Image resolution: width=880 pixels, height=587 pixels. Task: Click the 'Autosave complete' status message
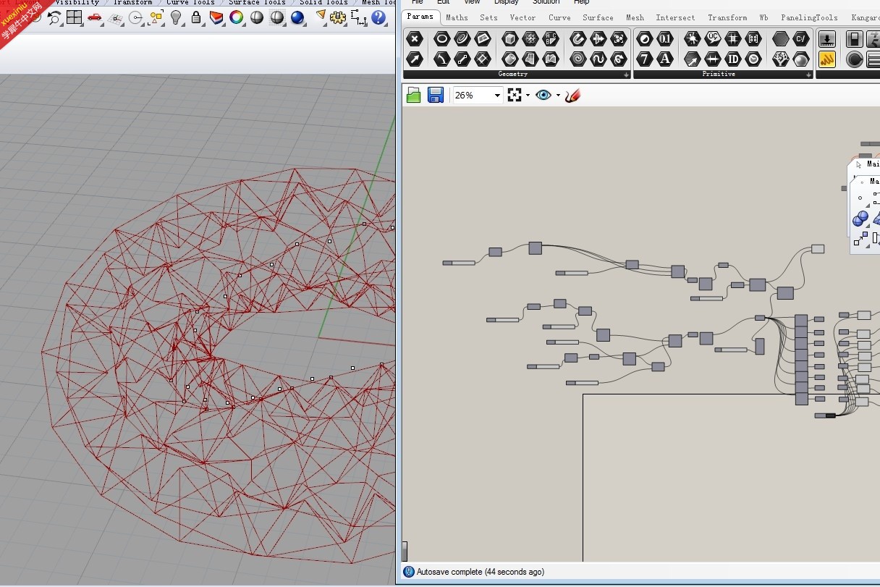tap(481, 572)
